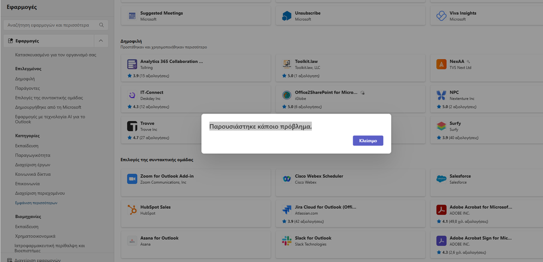
Task: Click Toolkit.law app icon
Action: click(x=287, y=64)
